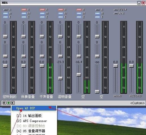Click the K icon in bottom toolbar
Image resolution: width=146 pixels, height=135 pixels.
point(13,103)
